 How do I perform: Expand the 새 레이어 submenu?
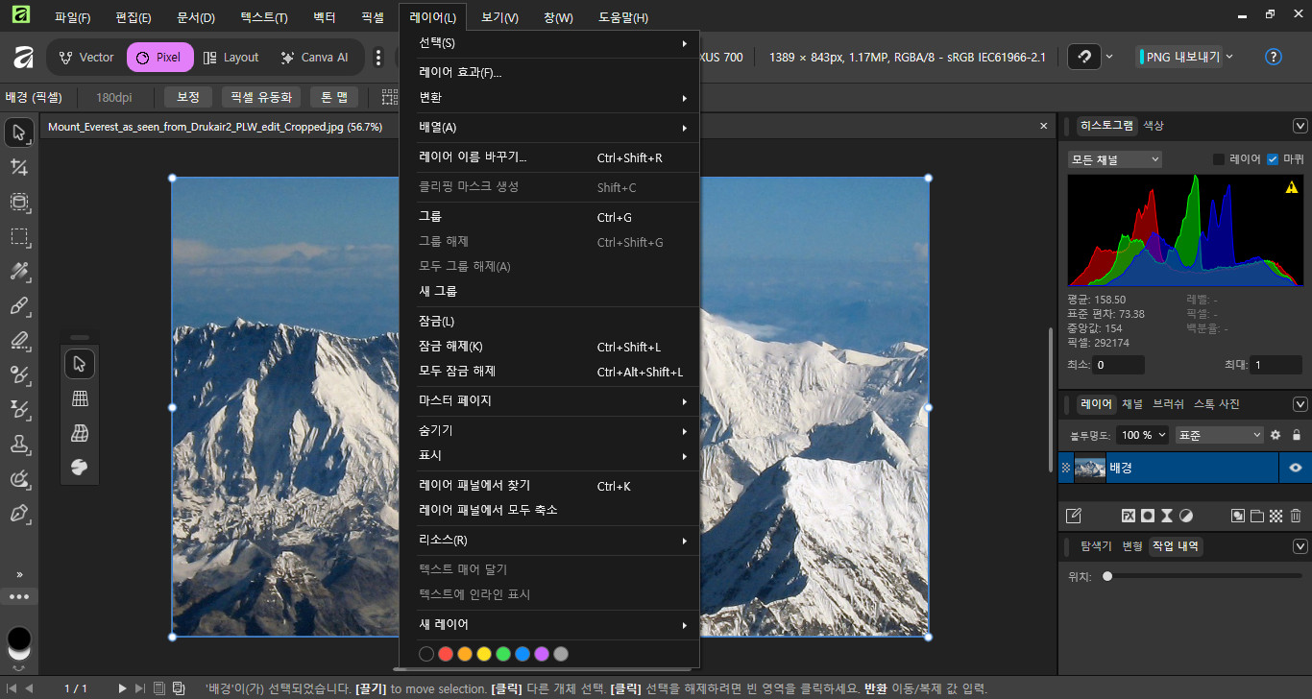click(549, 625)
